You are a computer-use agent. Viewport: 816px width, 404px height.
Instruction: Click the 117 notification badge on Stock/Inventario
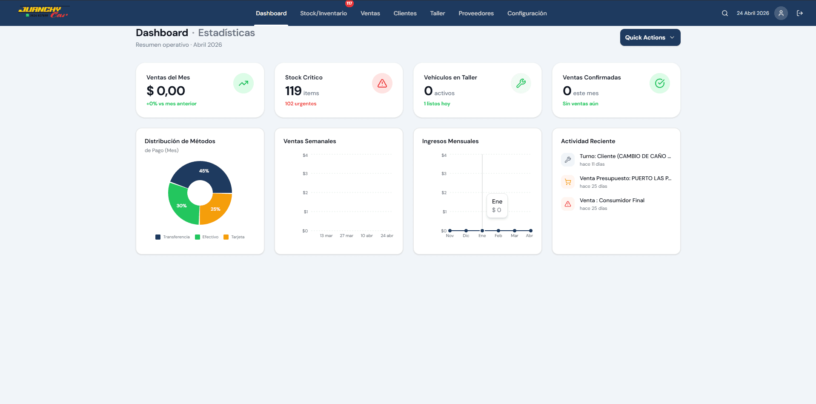click(349, 3)
